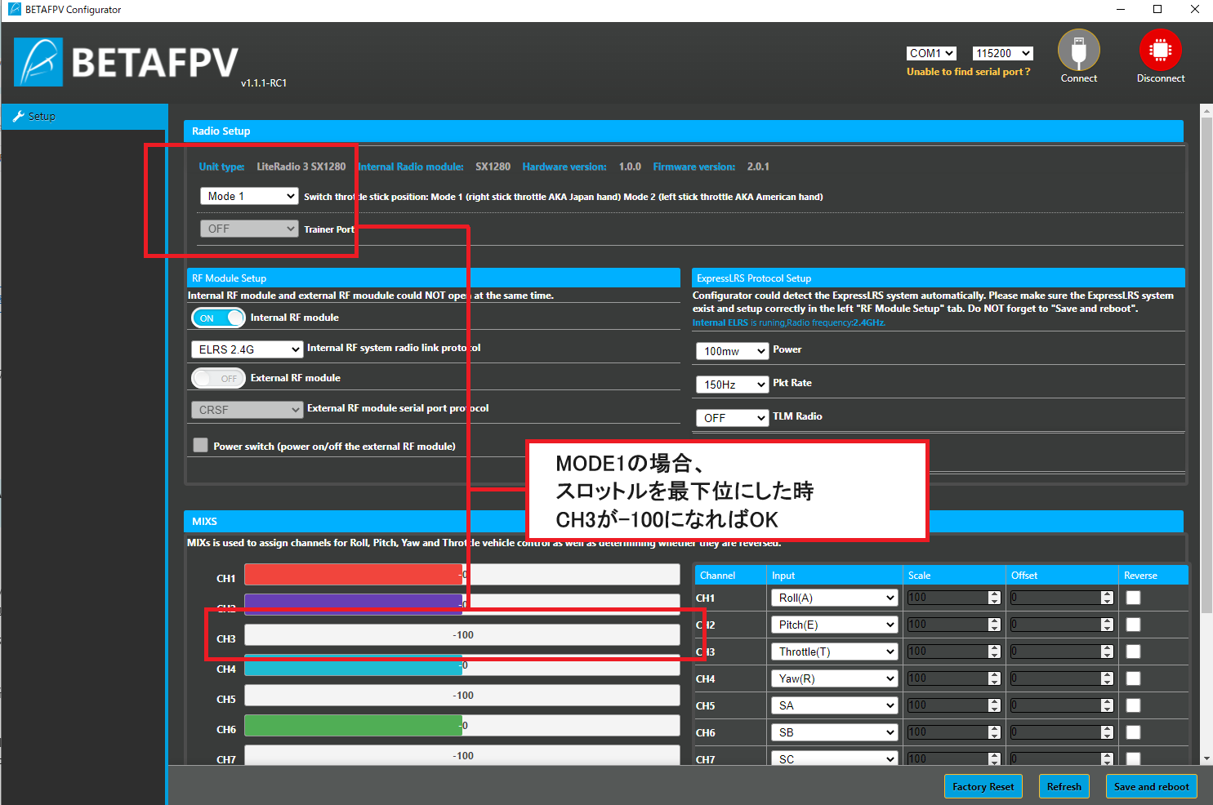The height and width of the screenshot is (805, 1213).
Task: Open the Yaw(R) input dropdown for CH4
Action: pos(835,678)
